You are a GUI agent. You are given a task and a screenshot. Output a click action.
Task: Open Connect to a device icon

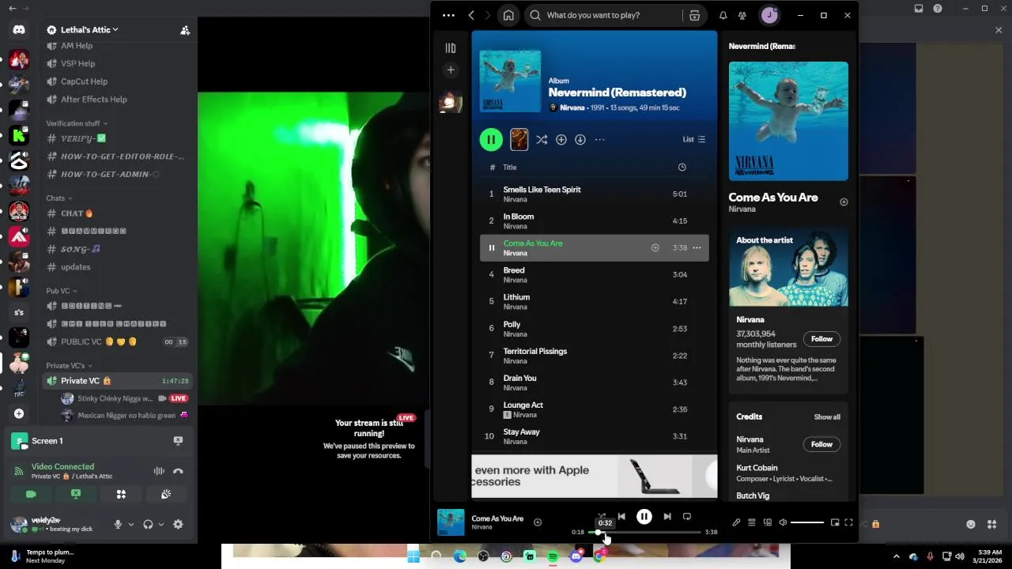pyautogui.click(x=767, y=522)
